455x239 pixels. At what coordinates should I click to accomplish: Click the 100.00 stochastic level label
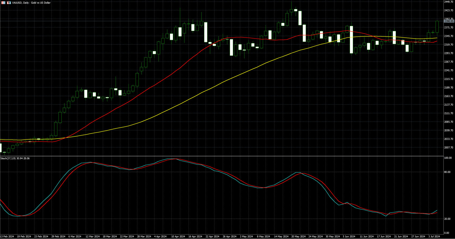click(x=448, y=158)
